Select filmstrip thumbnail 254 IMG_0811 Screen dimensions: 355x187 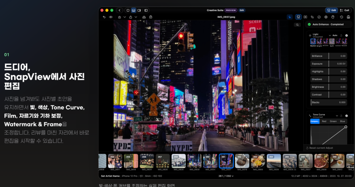click(x=115, y=161)
